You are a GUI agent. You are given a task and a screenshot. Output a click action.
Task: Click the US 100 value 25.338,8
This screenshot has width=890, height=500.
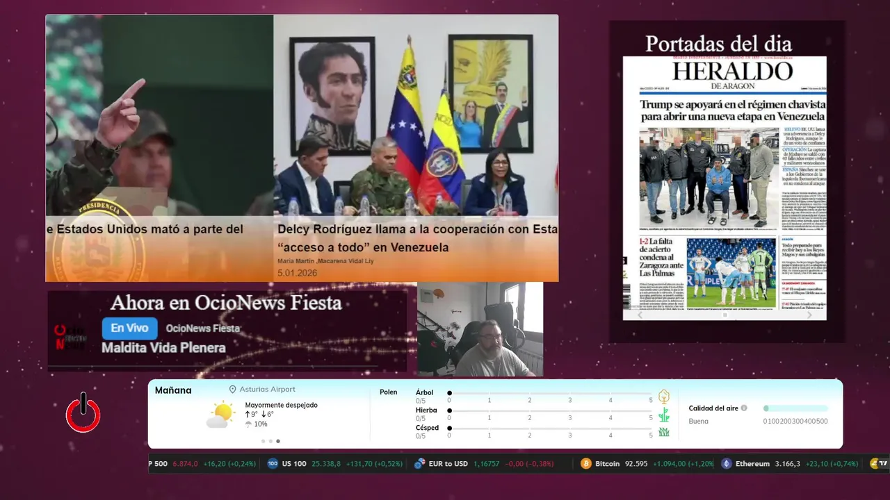pyautogui.click(x=325, y=464)
